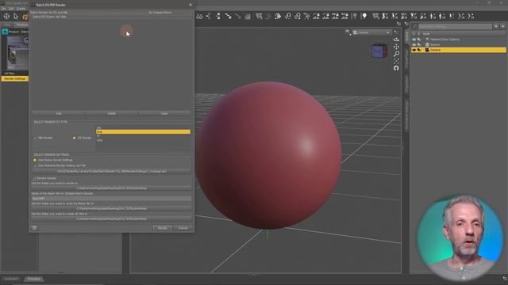Image resolution: width=508 pixels, height=285 pixels.
Task: Open the Create menu
Action: [x=21, y=9]
